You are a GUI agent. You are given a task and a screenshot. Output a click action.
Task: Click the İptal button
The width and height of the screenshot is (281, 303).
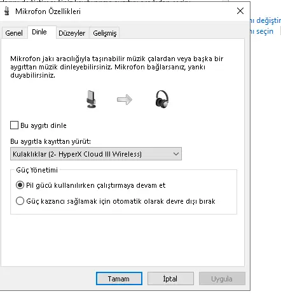(x=170, y=279)
